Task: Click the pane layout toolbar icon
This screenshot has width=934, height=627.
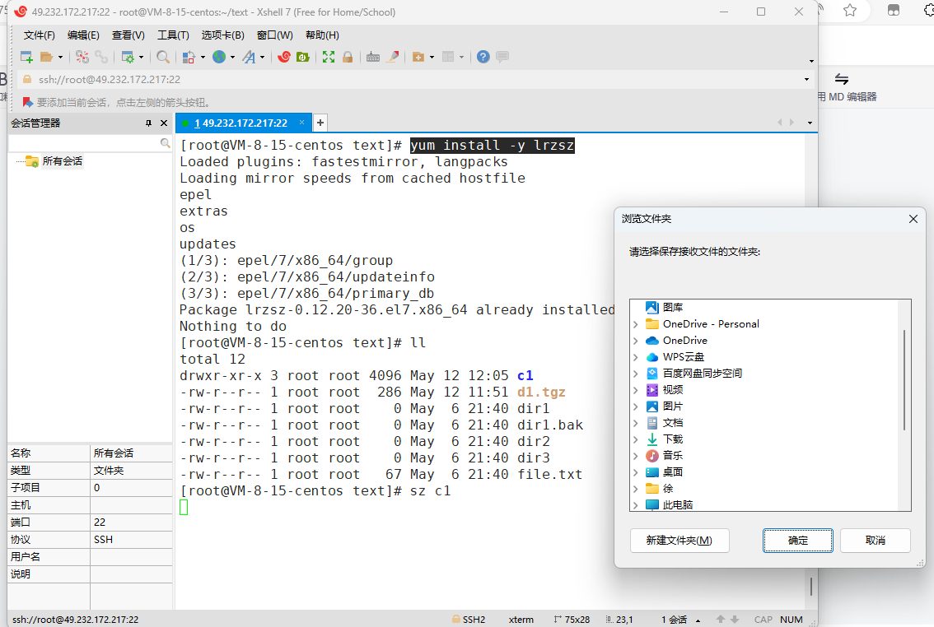Action: [x=448, y=57]
